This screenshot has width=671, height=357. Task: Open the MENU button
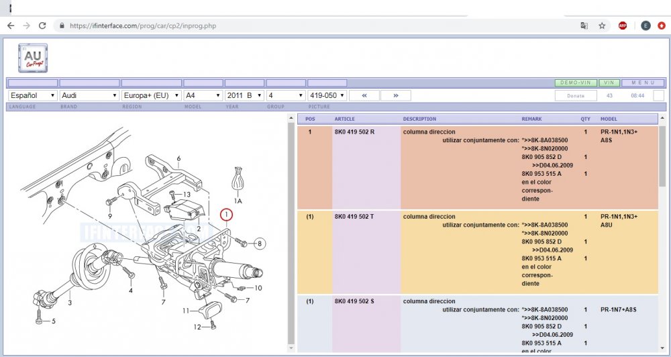coord(643,83)
